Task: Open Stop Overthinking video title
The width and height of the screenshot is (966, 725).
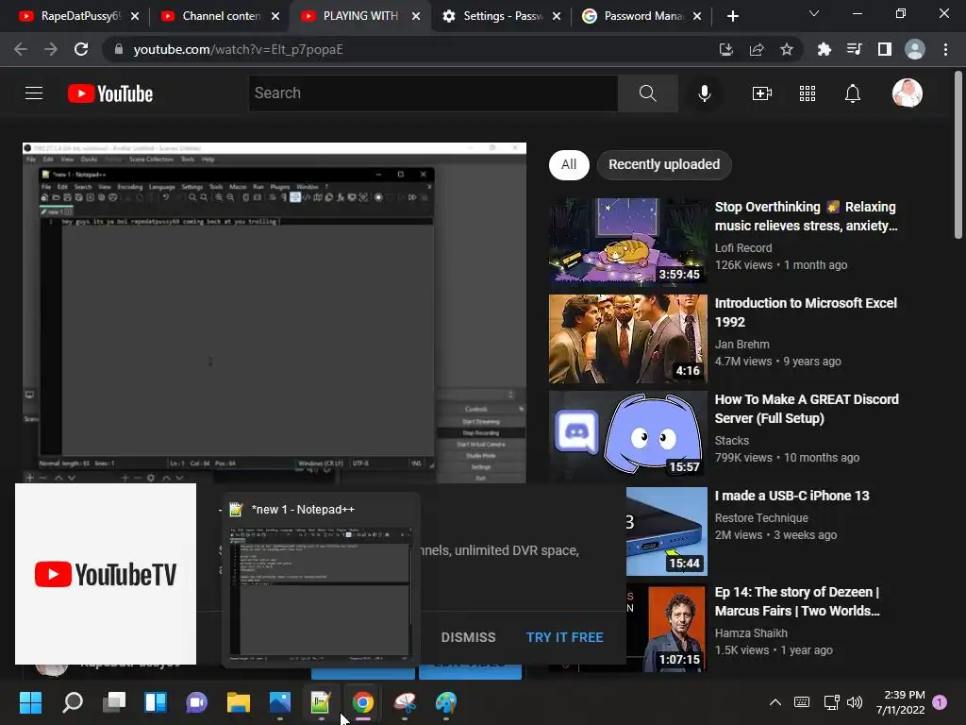Action: pos(806,216)
